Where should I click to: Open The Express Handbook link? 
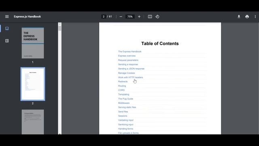[129, 52]
